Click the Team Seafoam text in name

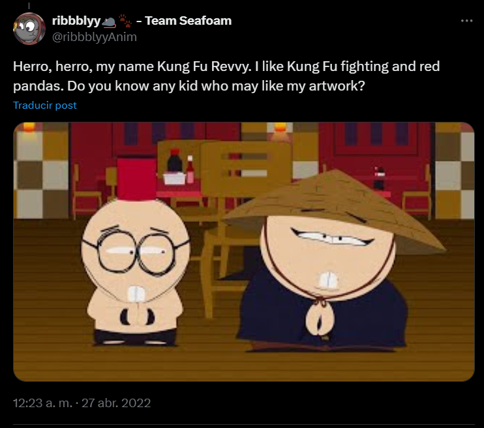click(x=189, y=21)
